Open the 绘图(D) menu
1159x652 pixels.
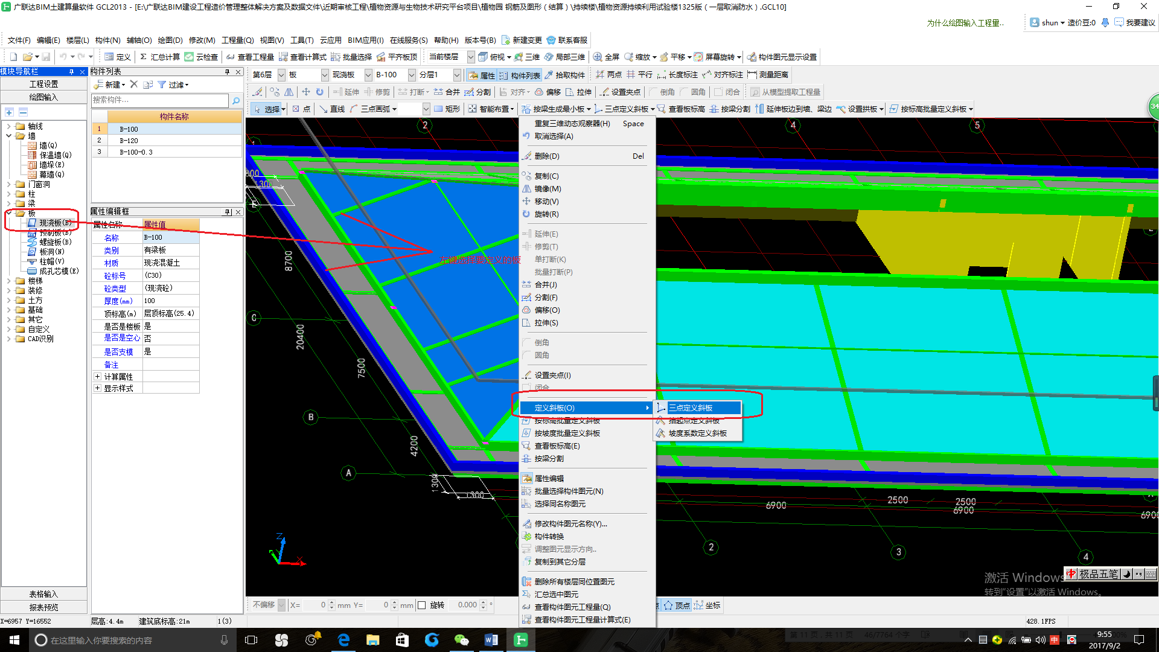tap(170, 40)
